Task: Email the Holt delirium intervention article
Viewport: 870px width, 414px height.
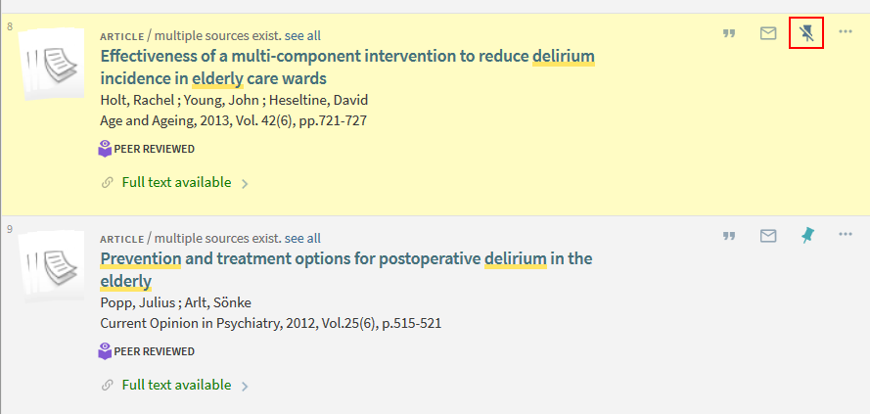Action: click(x=768, y=34)
